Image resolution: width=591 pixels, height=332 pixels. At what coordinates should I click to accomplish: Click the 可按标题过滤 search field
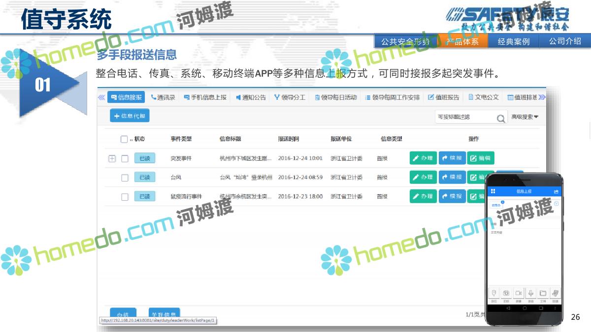(x=464, y=117)
